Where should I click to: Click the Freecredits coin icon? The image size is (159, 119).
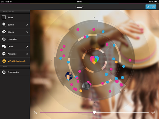click(4, 72)
